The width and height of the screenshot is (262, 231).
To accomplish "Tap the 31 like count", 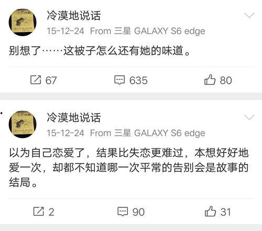I will [x=225, y=212].
